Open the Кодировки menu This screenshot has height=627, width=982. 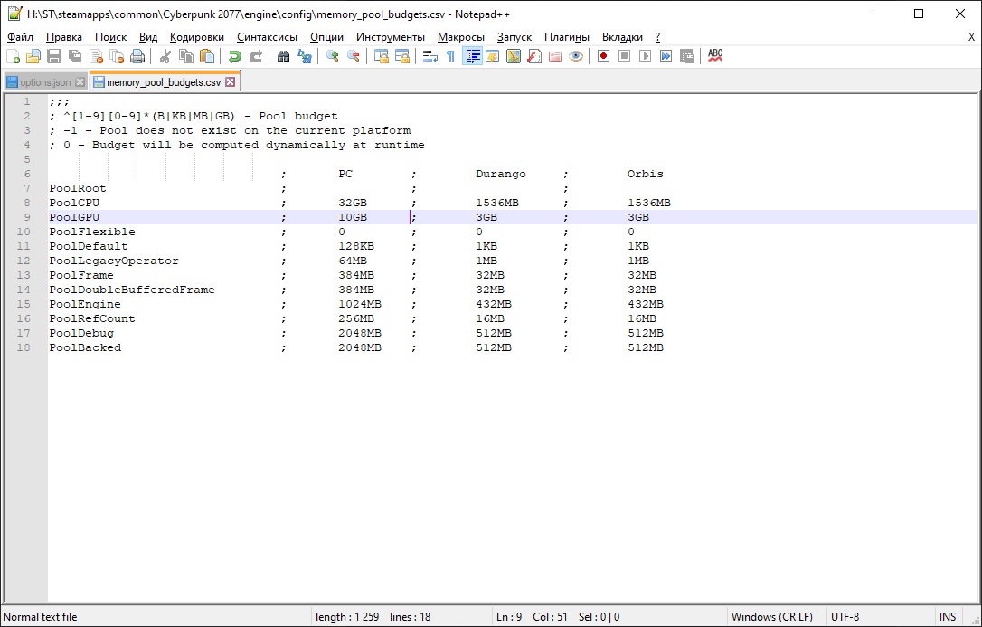coord(196,37)
